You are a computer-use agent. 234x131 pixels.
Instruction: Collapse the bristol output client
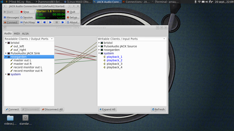tap(6, 43)
